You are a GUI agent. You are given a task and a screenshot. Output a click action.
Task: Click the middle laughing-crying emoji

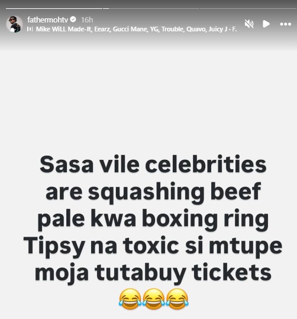click(153, 299)
